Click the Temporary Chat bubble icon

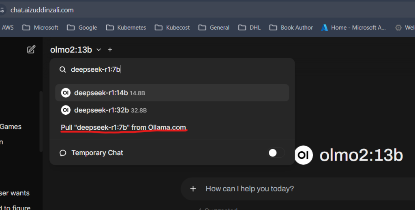click(63, 153)
